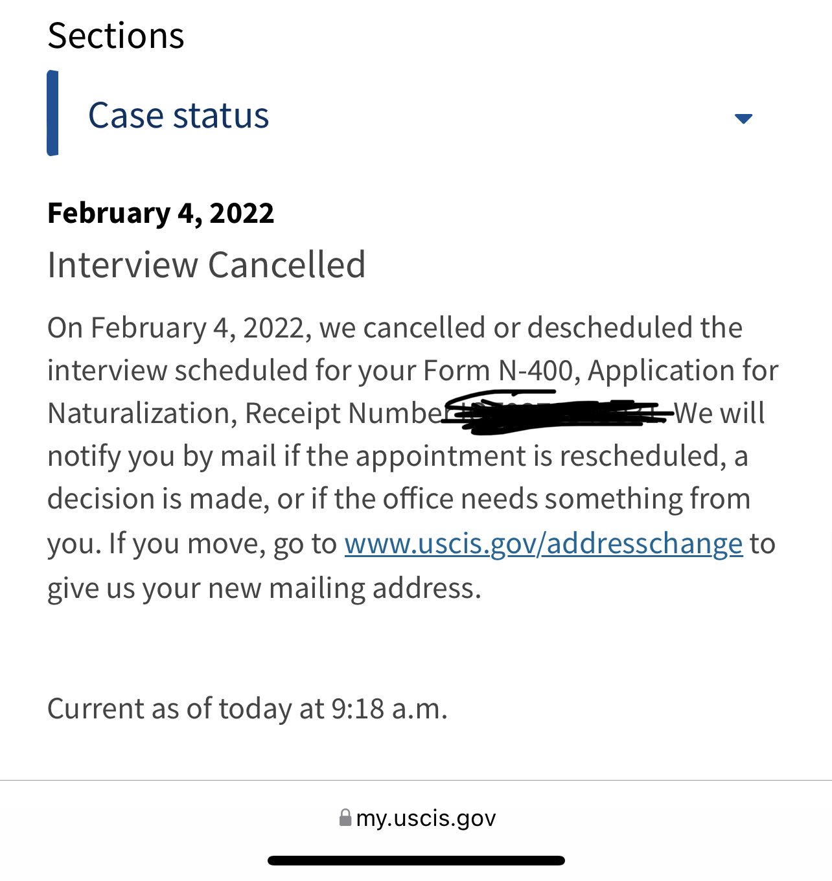This screenshot has height=881, width=832.
Task: Select the Case status section label
Action: tap(178, 116)
